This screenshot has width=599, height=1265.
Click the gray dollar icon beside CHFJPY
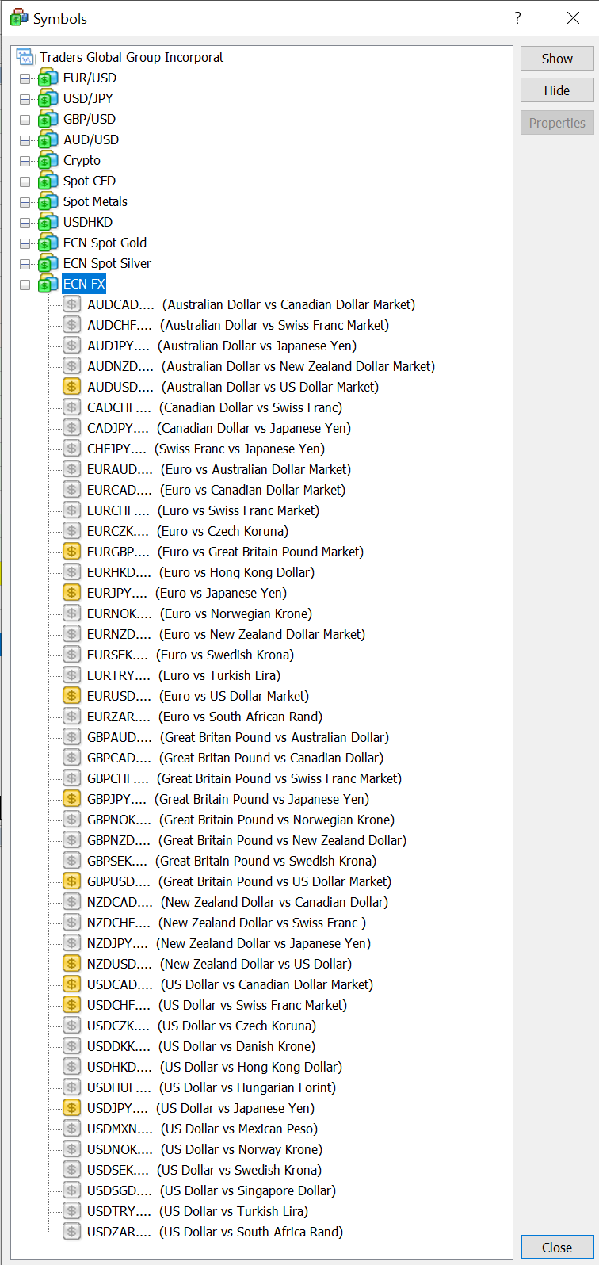72,449
